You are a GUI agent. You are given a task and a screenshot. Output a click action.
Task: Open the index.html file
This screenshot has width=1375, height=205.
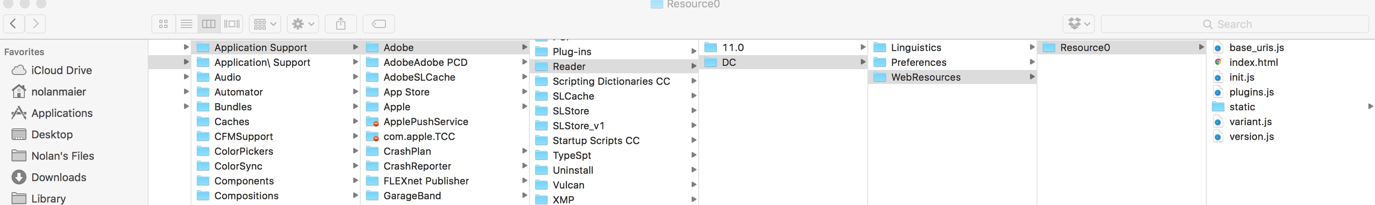coord(1253,62)
